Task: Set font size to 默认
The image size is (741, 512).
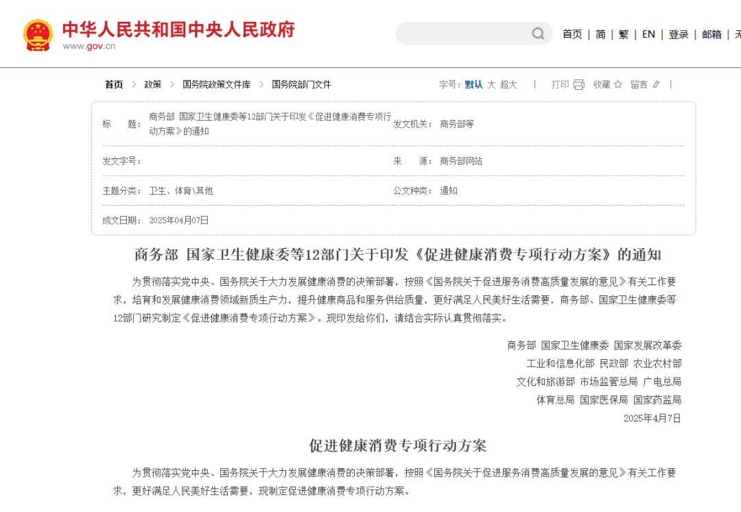Action: coord(473,84)
